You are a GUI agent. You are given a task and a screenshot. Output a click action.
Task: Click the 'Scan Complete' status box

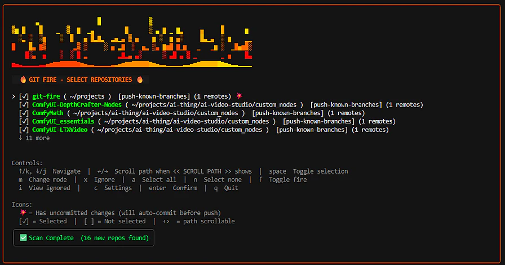84,238
